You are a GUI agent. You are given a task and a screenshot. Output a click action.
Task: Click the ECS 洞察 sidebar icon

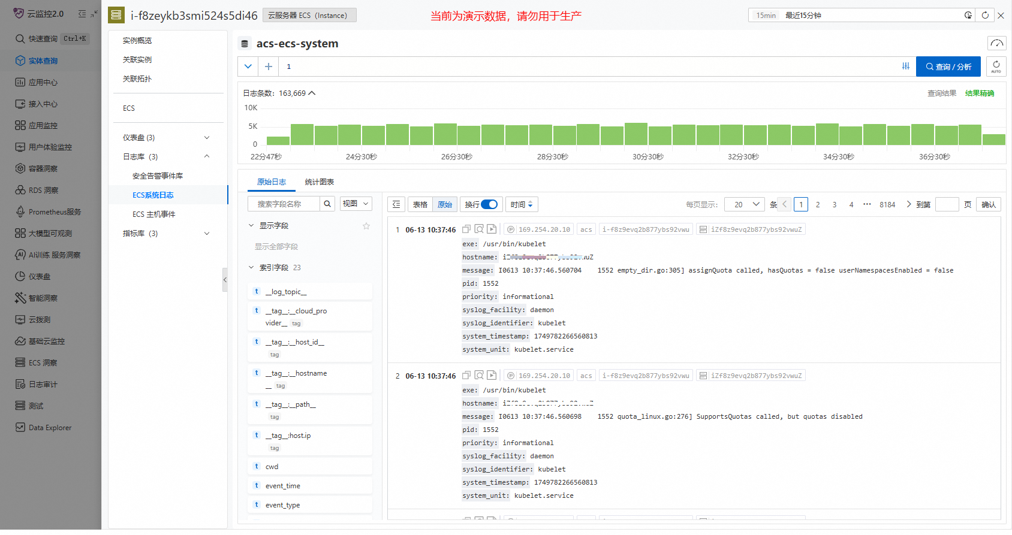coord(20,362)
